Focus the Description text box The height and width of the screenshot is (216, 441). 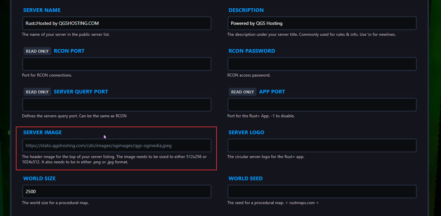(x=322, y=23)
